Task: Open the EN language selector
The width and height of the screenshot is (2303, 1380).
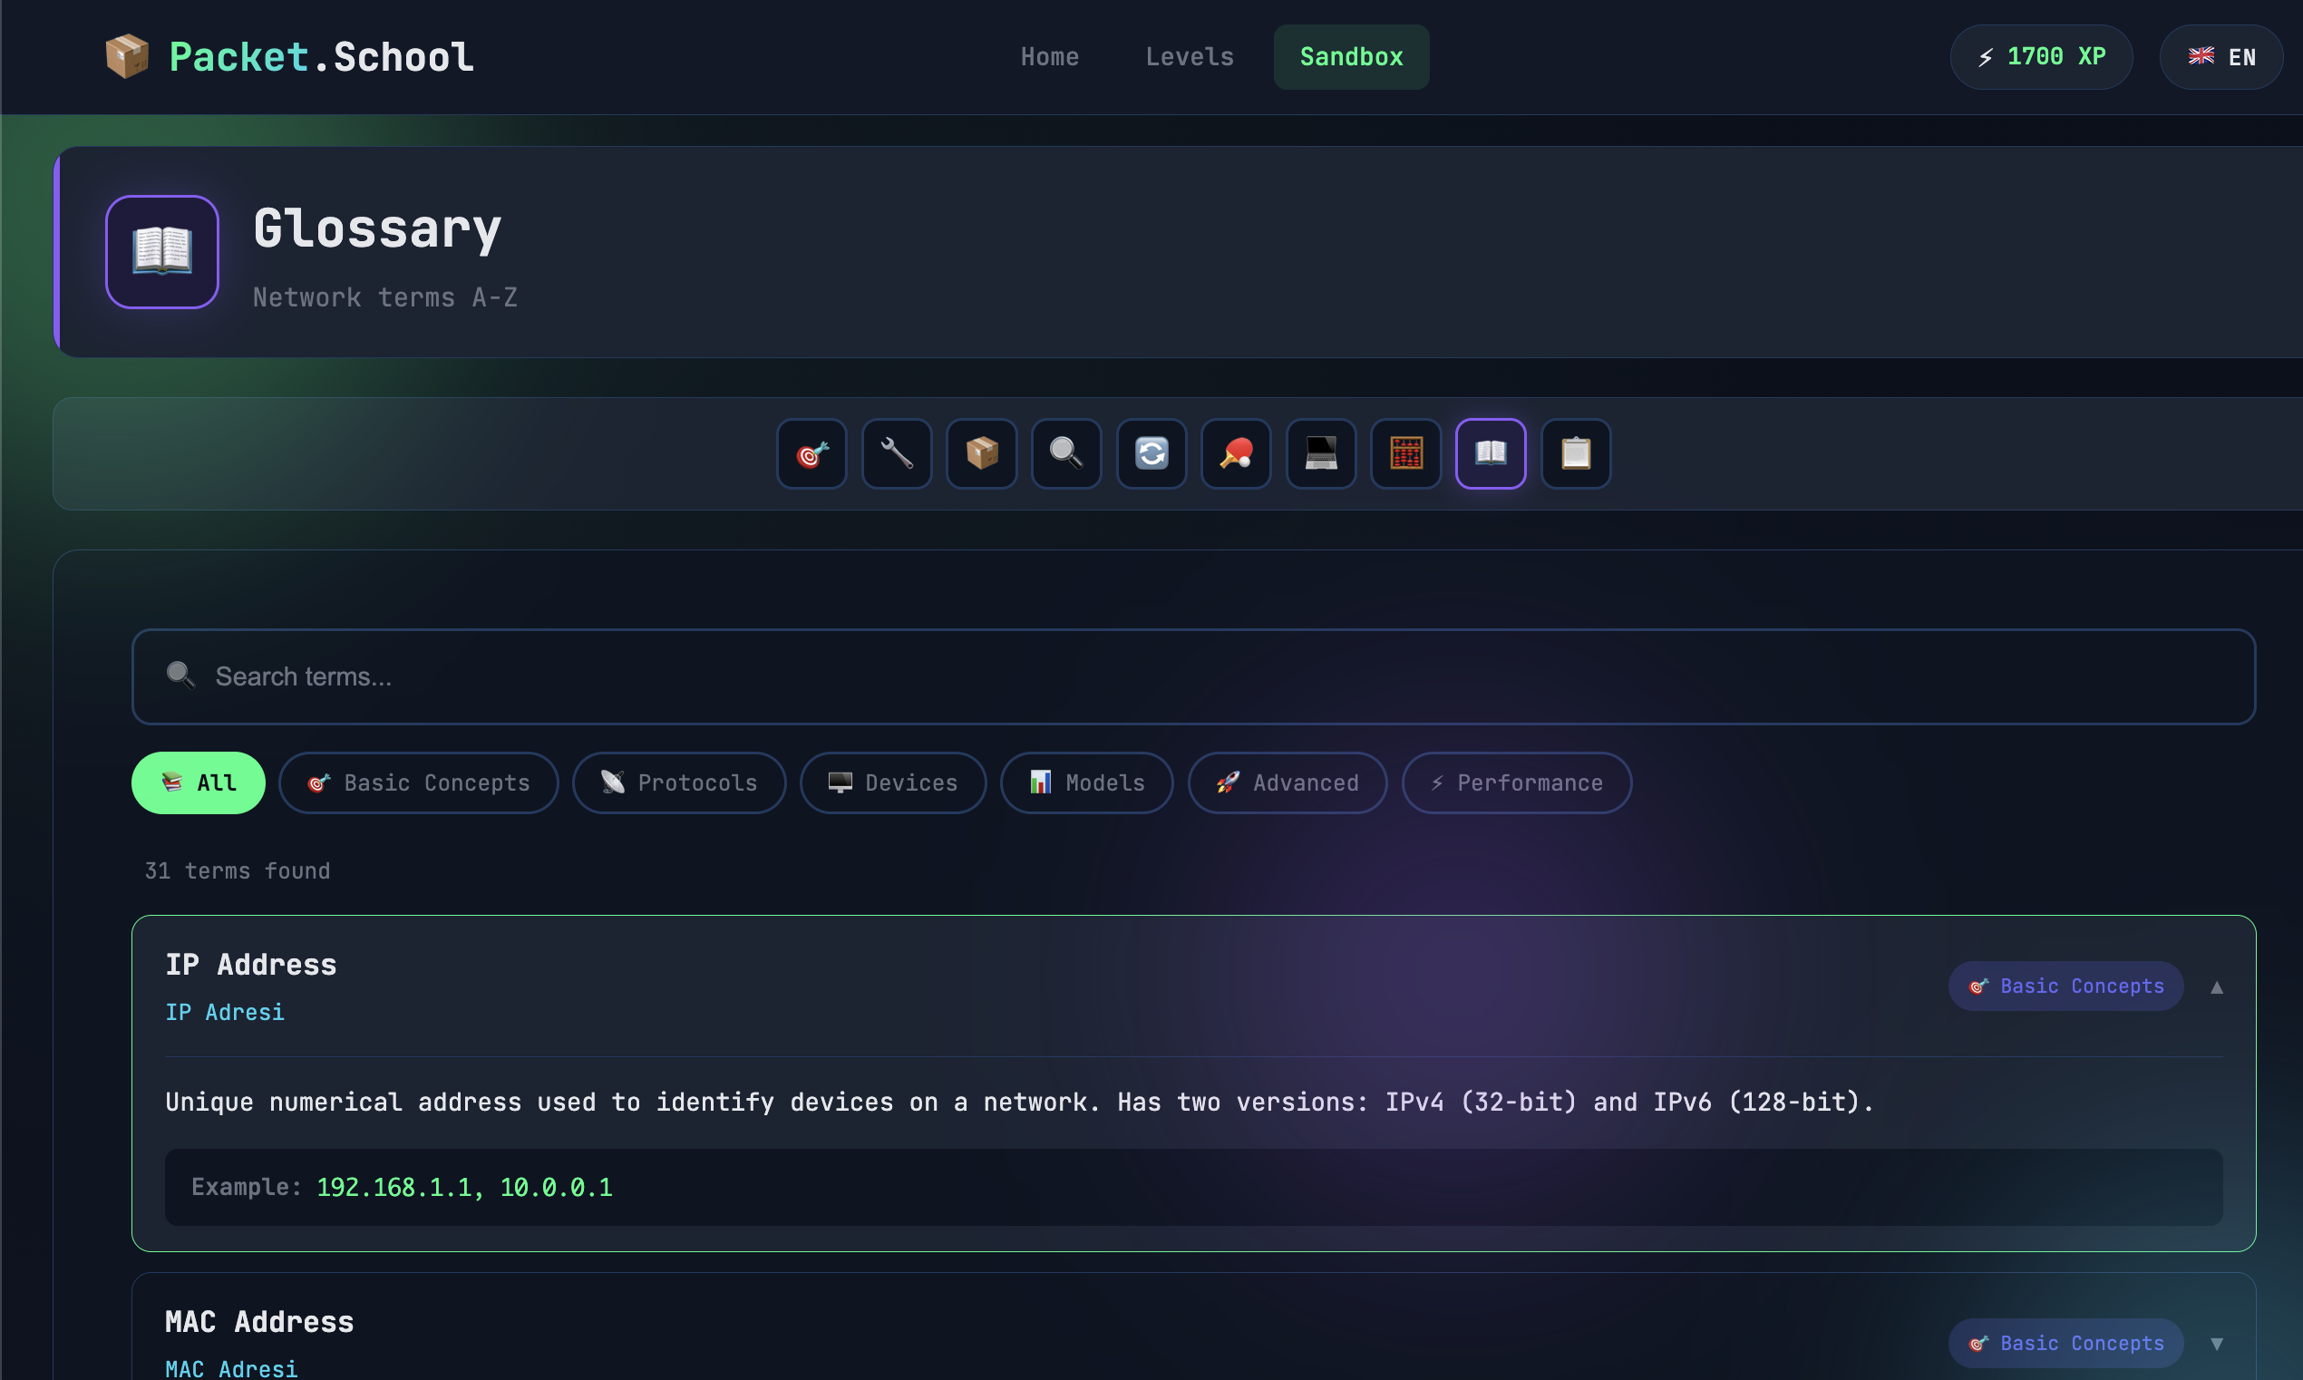Action: (2220, 58)
